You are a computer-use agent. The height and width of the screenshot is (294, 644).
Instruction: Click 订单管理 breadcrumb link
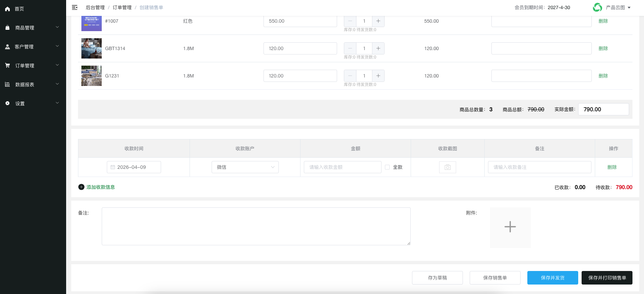tap(122, 7)
